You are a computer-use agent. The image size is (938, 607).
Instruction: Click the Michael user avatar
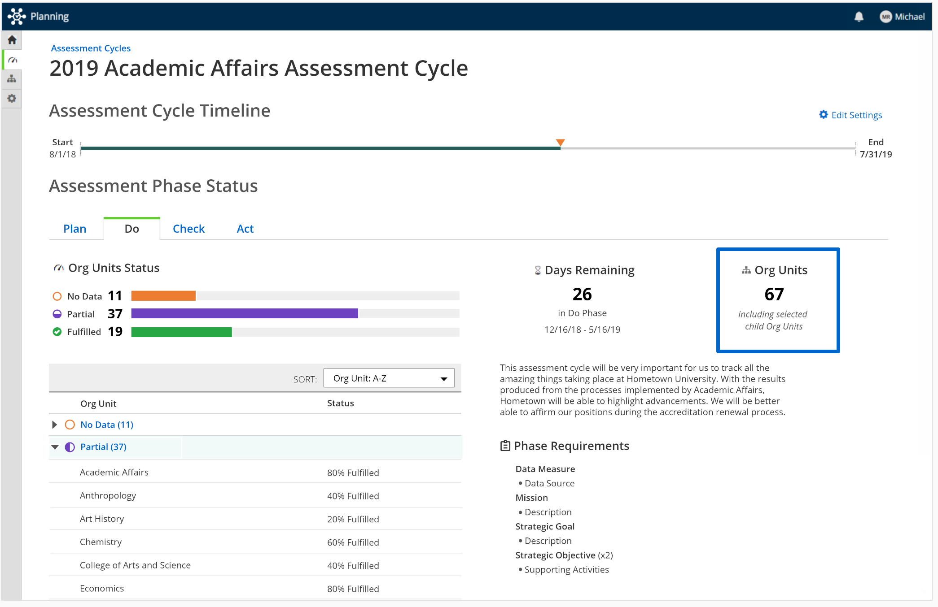[x=885, y=17]
